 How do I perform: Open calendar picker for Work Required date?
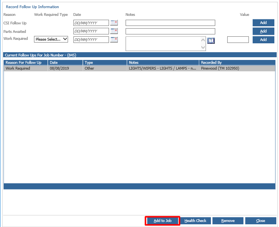click(114, 39)
